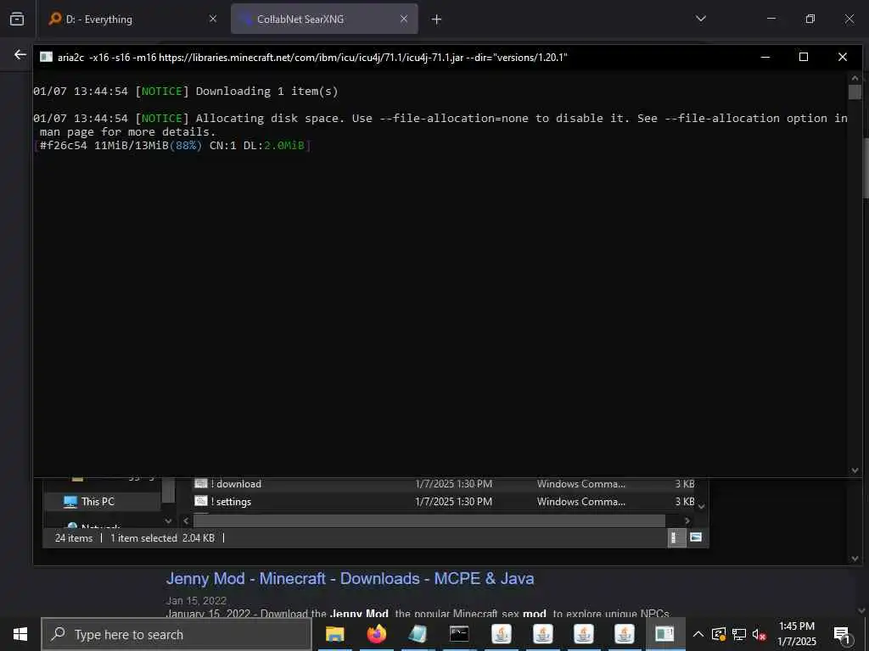Click the '1 item selected 2.04 KB' status text

pos(162,538)
